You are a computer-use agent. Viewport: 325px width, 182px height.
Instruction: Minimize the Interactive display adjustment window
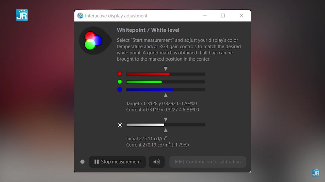point(205,16)
